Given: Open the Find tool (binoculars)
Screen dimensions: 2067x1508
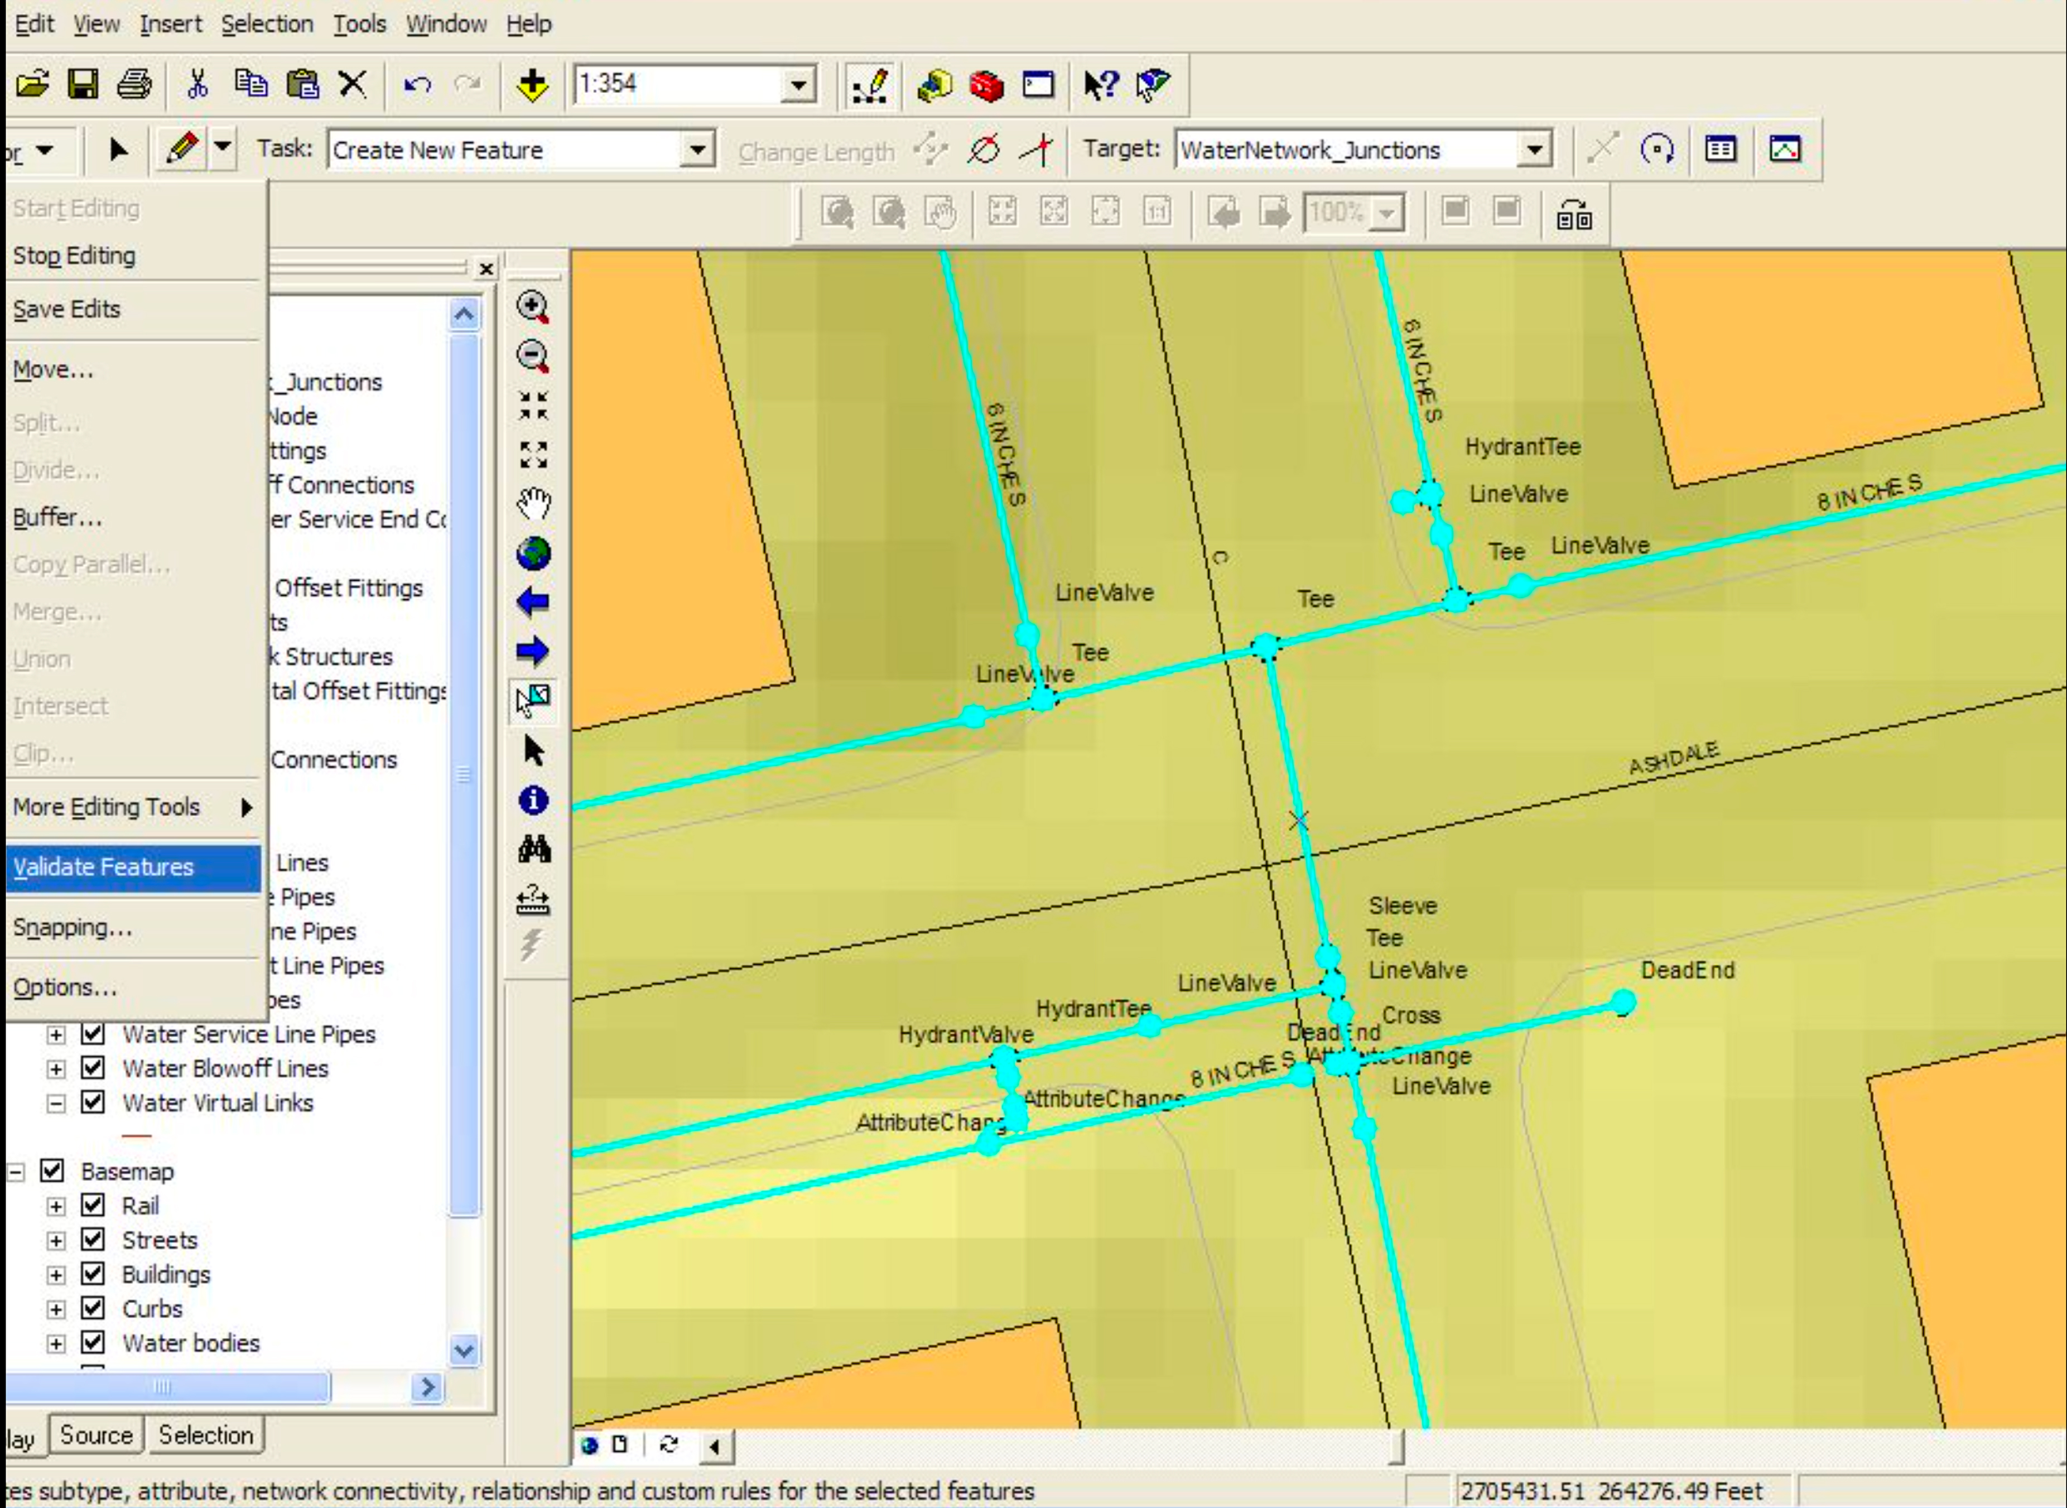Looking at the screenshot, I should 534,849.
